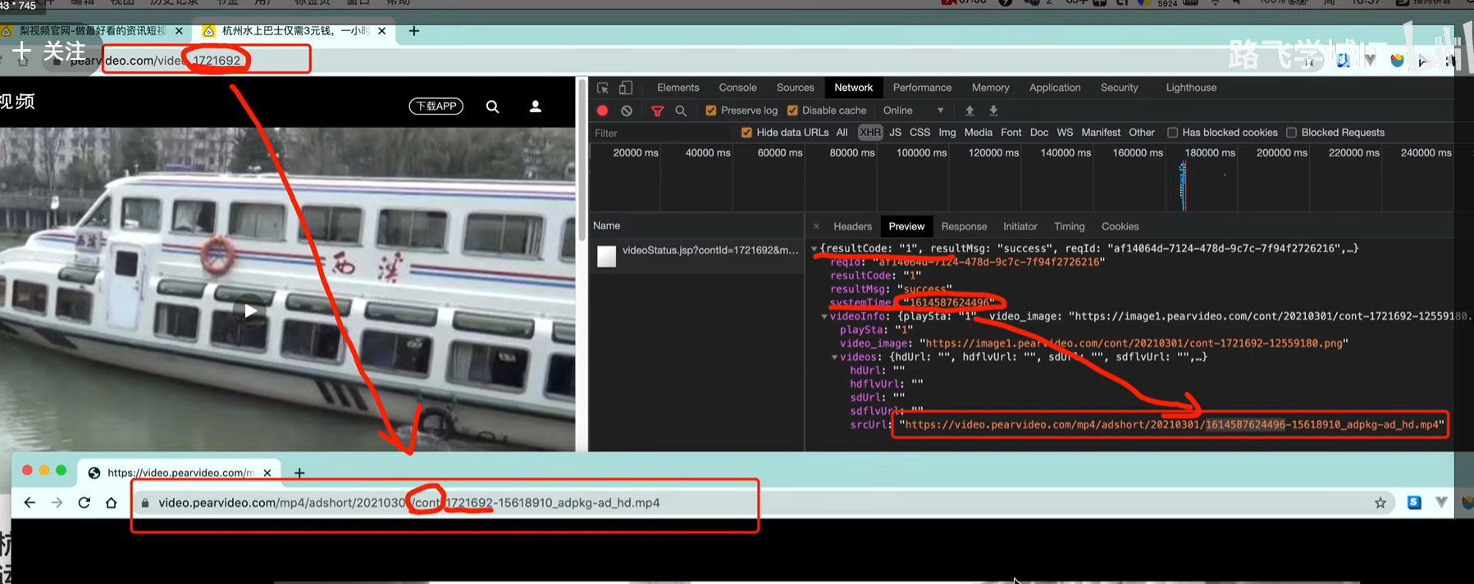
Task: Open network search magnifier icon
Action: coord(681,111)
